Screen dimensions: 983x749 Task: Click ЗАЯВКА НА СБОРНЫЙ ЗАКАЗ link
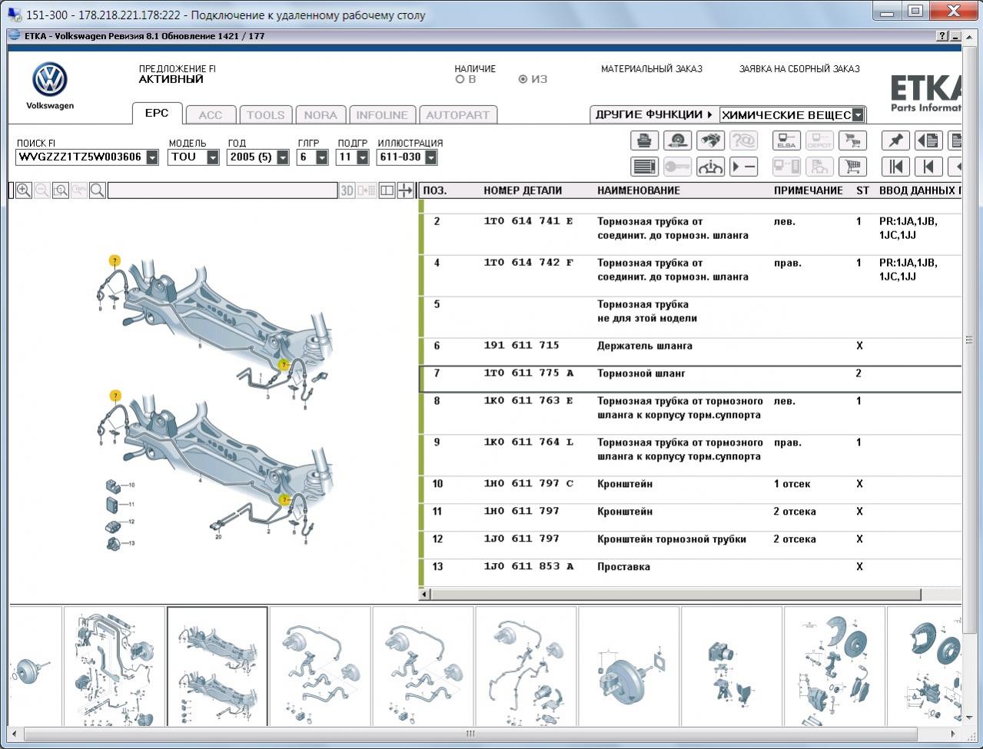click(x=799, y=69)
